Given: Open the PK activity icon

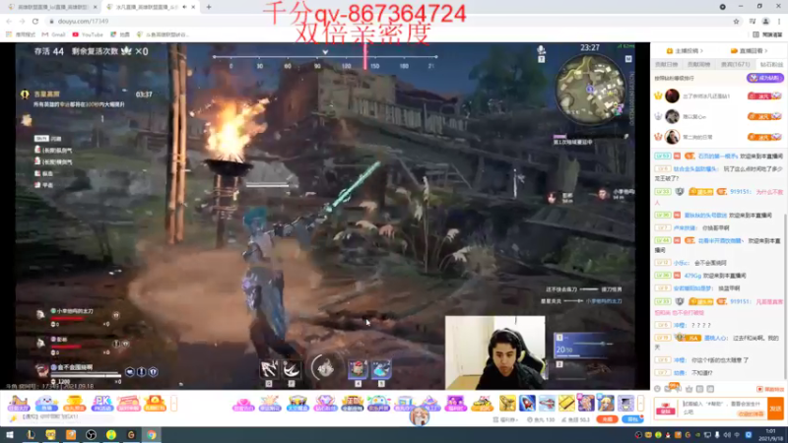Looking at the screenshot, I should point(101,404).
